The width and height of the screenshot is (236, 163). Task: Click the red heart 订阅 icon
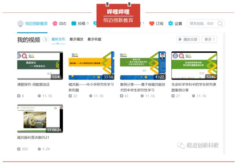[x=152, y=23]
